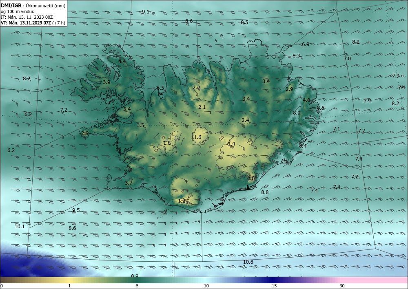408x289 pixels.
Task: Click the 3.5 value in west Iceland
Action: pos(140,126)
